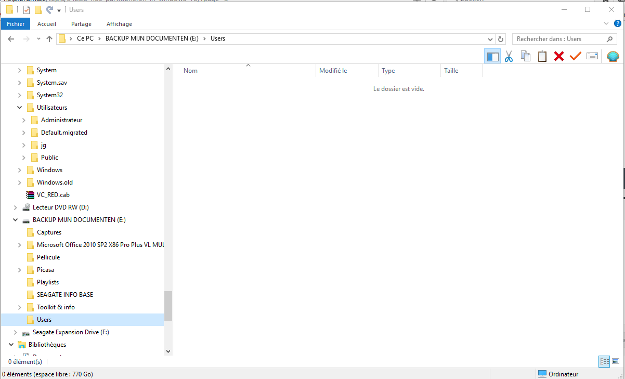Click the Users breadcrumb in address bar
The image size is (625, 379).
pos(218,38)
